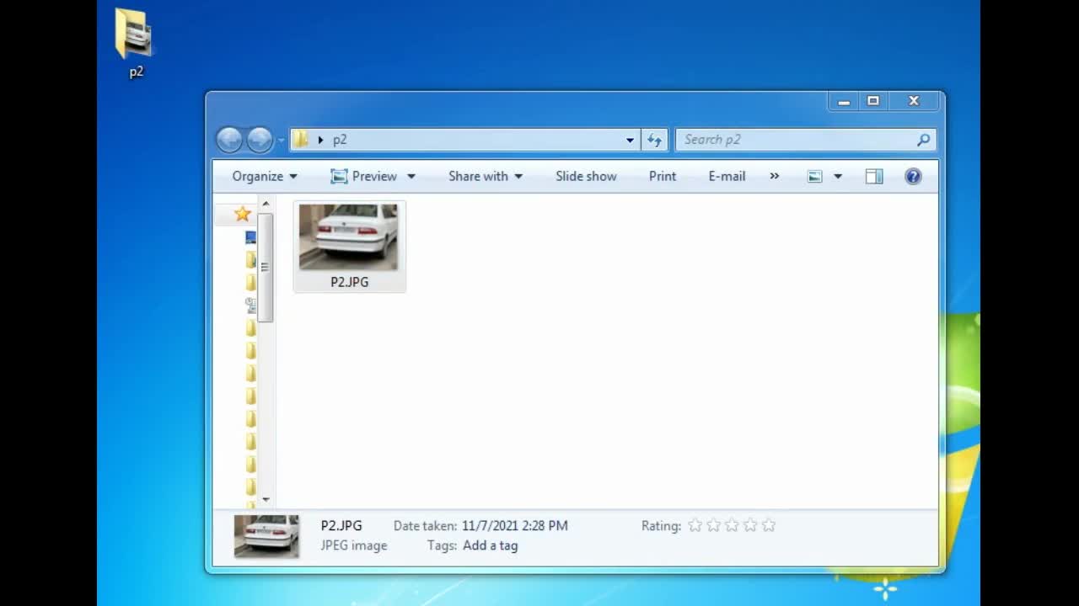1079x606 pixels.
Task: Click the search magnifier icon
Action: click(923, 140)
